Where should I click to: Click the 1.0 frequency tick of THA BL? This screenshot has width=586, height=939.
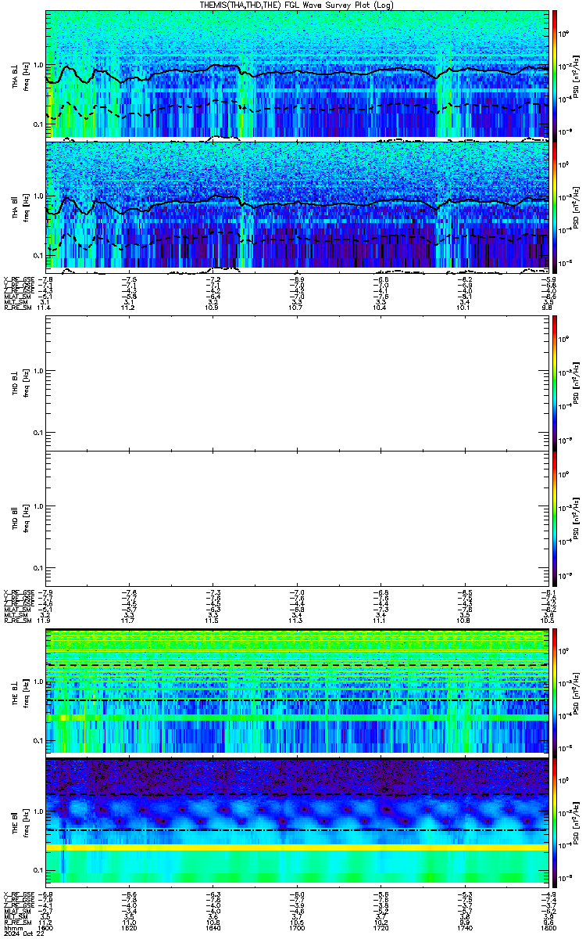click(x=38, y=65)
